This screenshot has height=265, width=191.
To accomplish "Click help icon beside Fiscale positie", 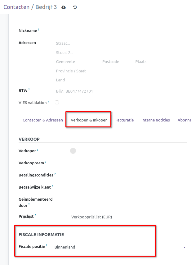I will click(47, 245).
